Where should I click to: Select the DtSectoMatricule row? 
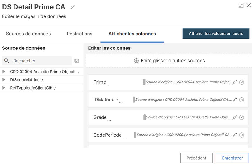tap(42, 80)
